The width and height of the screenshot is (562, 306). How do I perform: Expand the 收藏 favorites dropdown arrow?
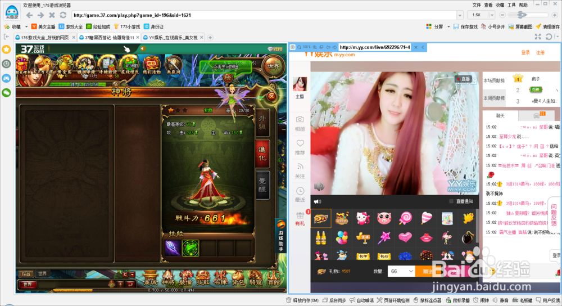[26, 27]
